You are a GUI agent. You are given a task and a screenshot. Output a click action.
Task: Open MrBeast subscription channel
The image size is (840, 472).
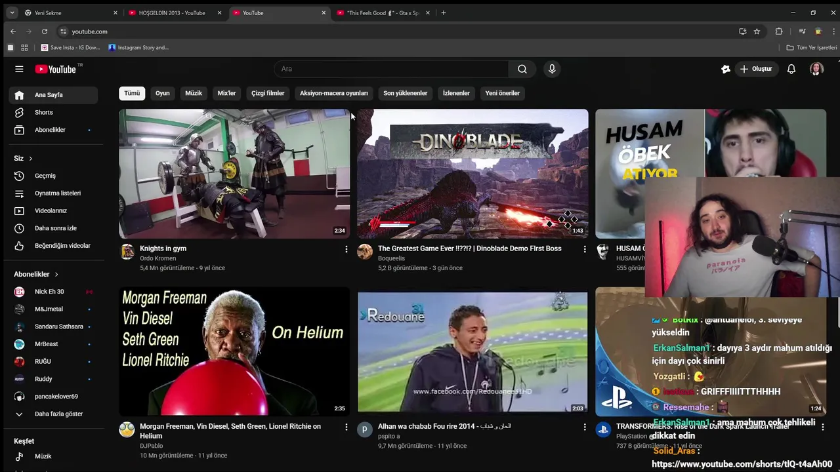53,344
